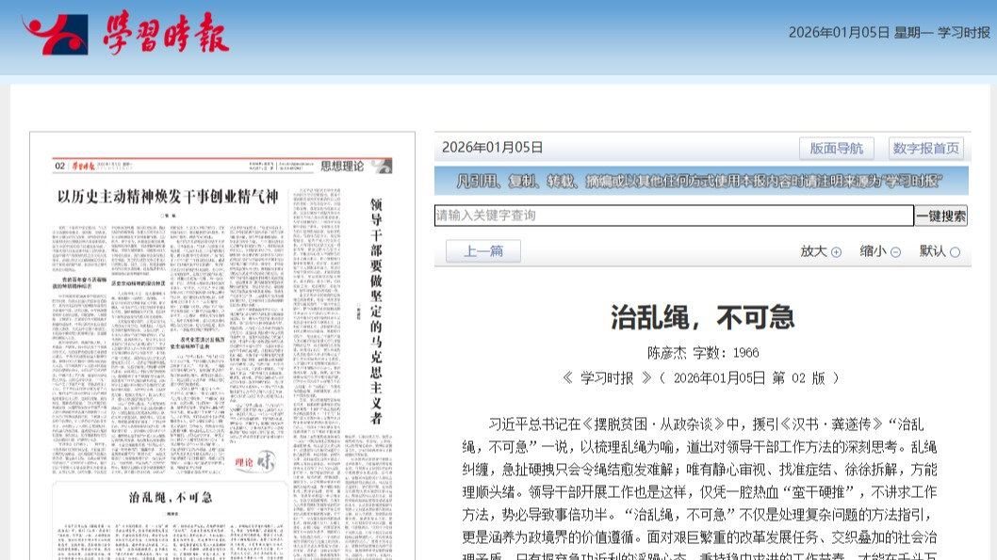Click the 2026年01月05日 date above the article
997x560 pixels.
493,147
